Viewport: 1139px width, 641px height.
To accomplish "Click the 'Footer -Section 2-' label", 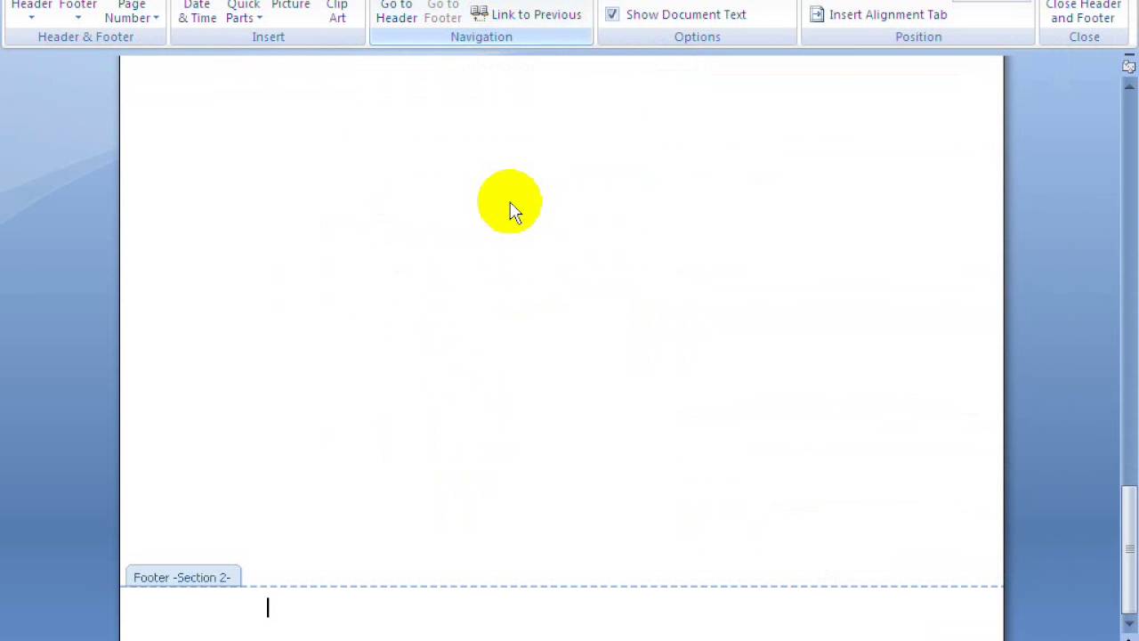I will pos(182,577).
